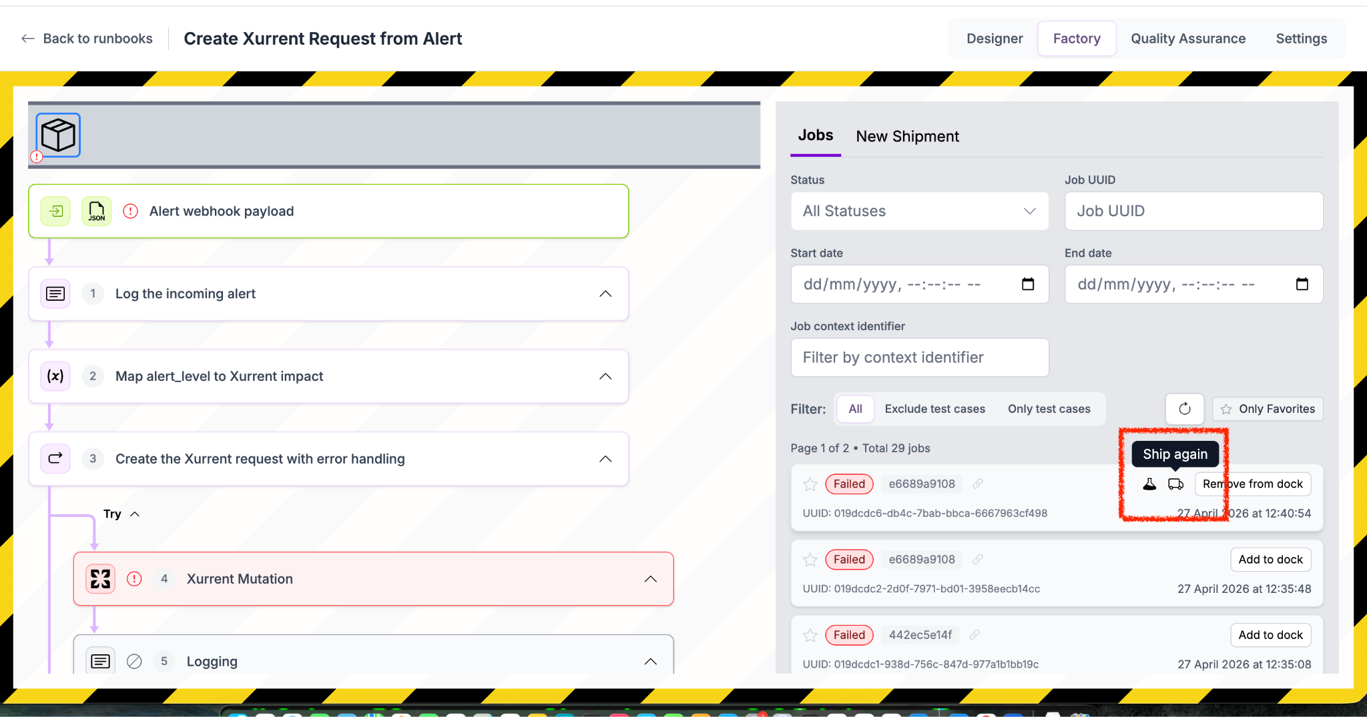Collapse the Create the Xurrent request step
This screenshot has width=1367, height=717.
tap(605, 460)
